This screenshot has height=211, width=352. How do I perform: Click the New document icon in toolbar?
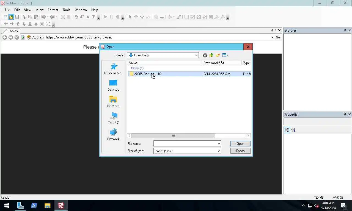5,17
